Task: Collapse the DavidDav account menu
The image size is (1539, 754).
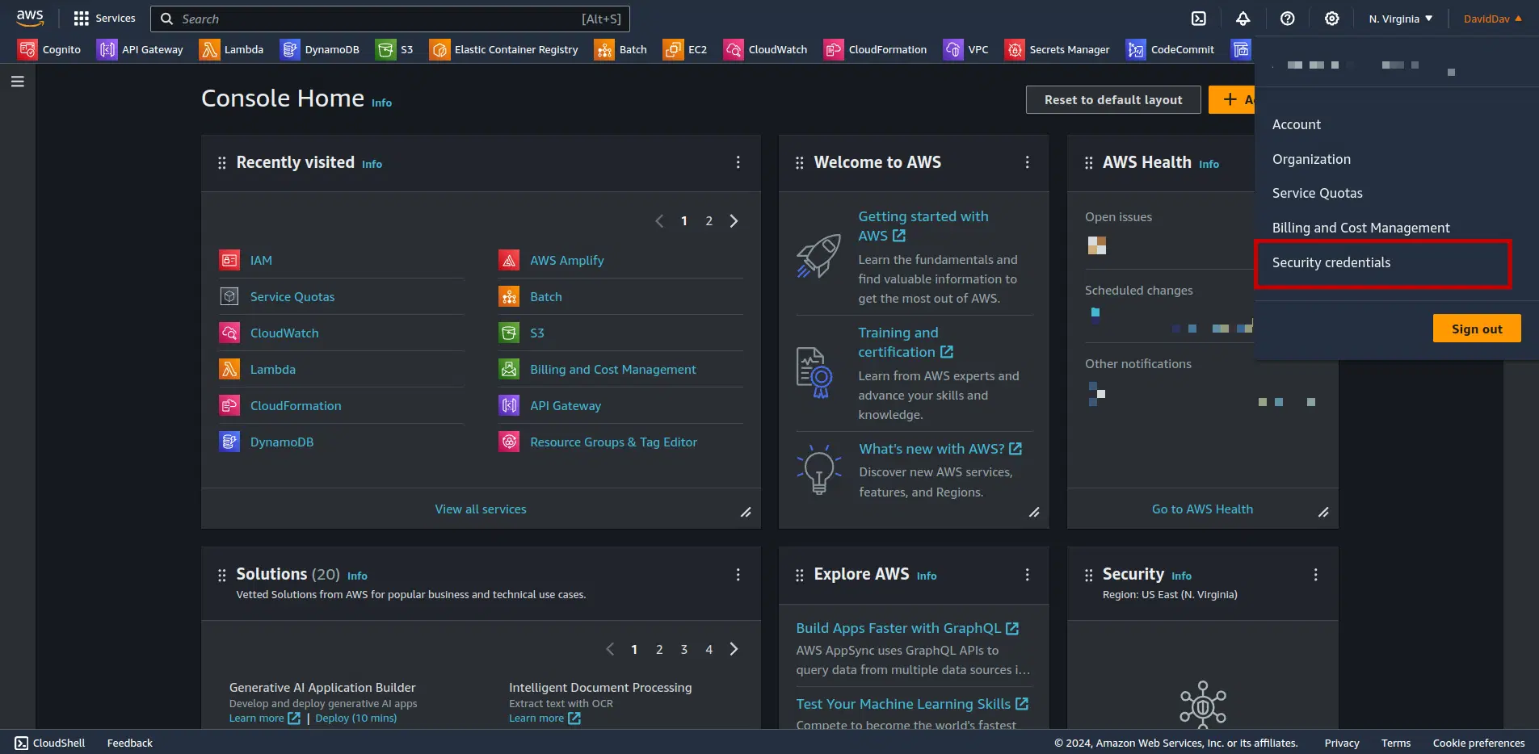Action: (1492, 19)
